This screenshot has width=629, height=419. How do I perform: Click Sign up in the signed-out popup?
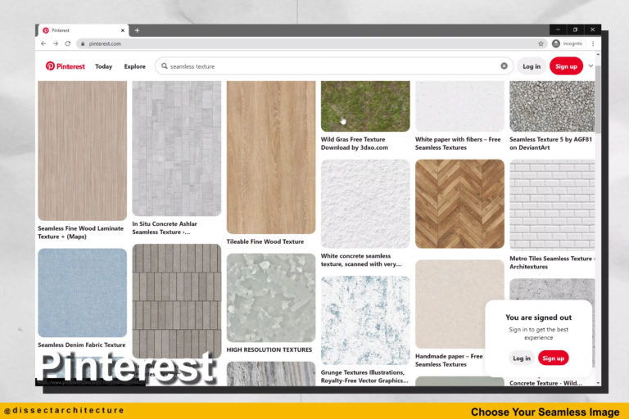[553, 358]
